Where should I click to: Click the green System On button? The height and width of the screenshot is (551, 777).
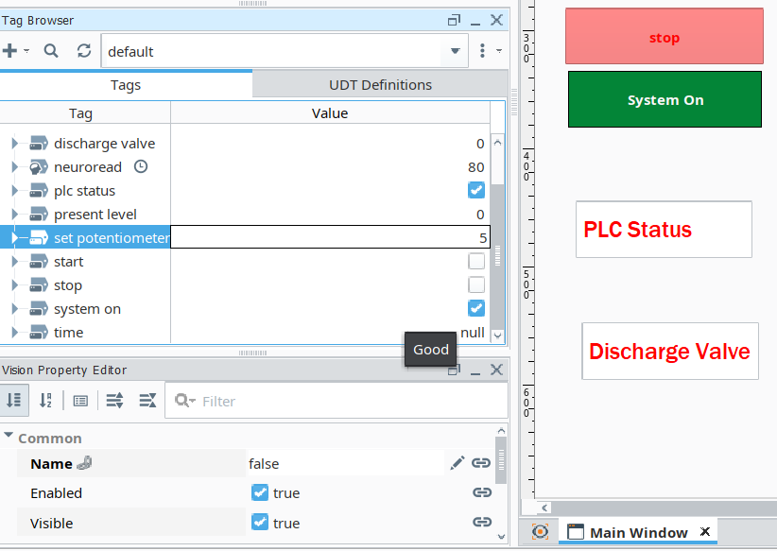coord(665,100)
